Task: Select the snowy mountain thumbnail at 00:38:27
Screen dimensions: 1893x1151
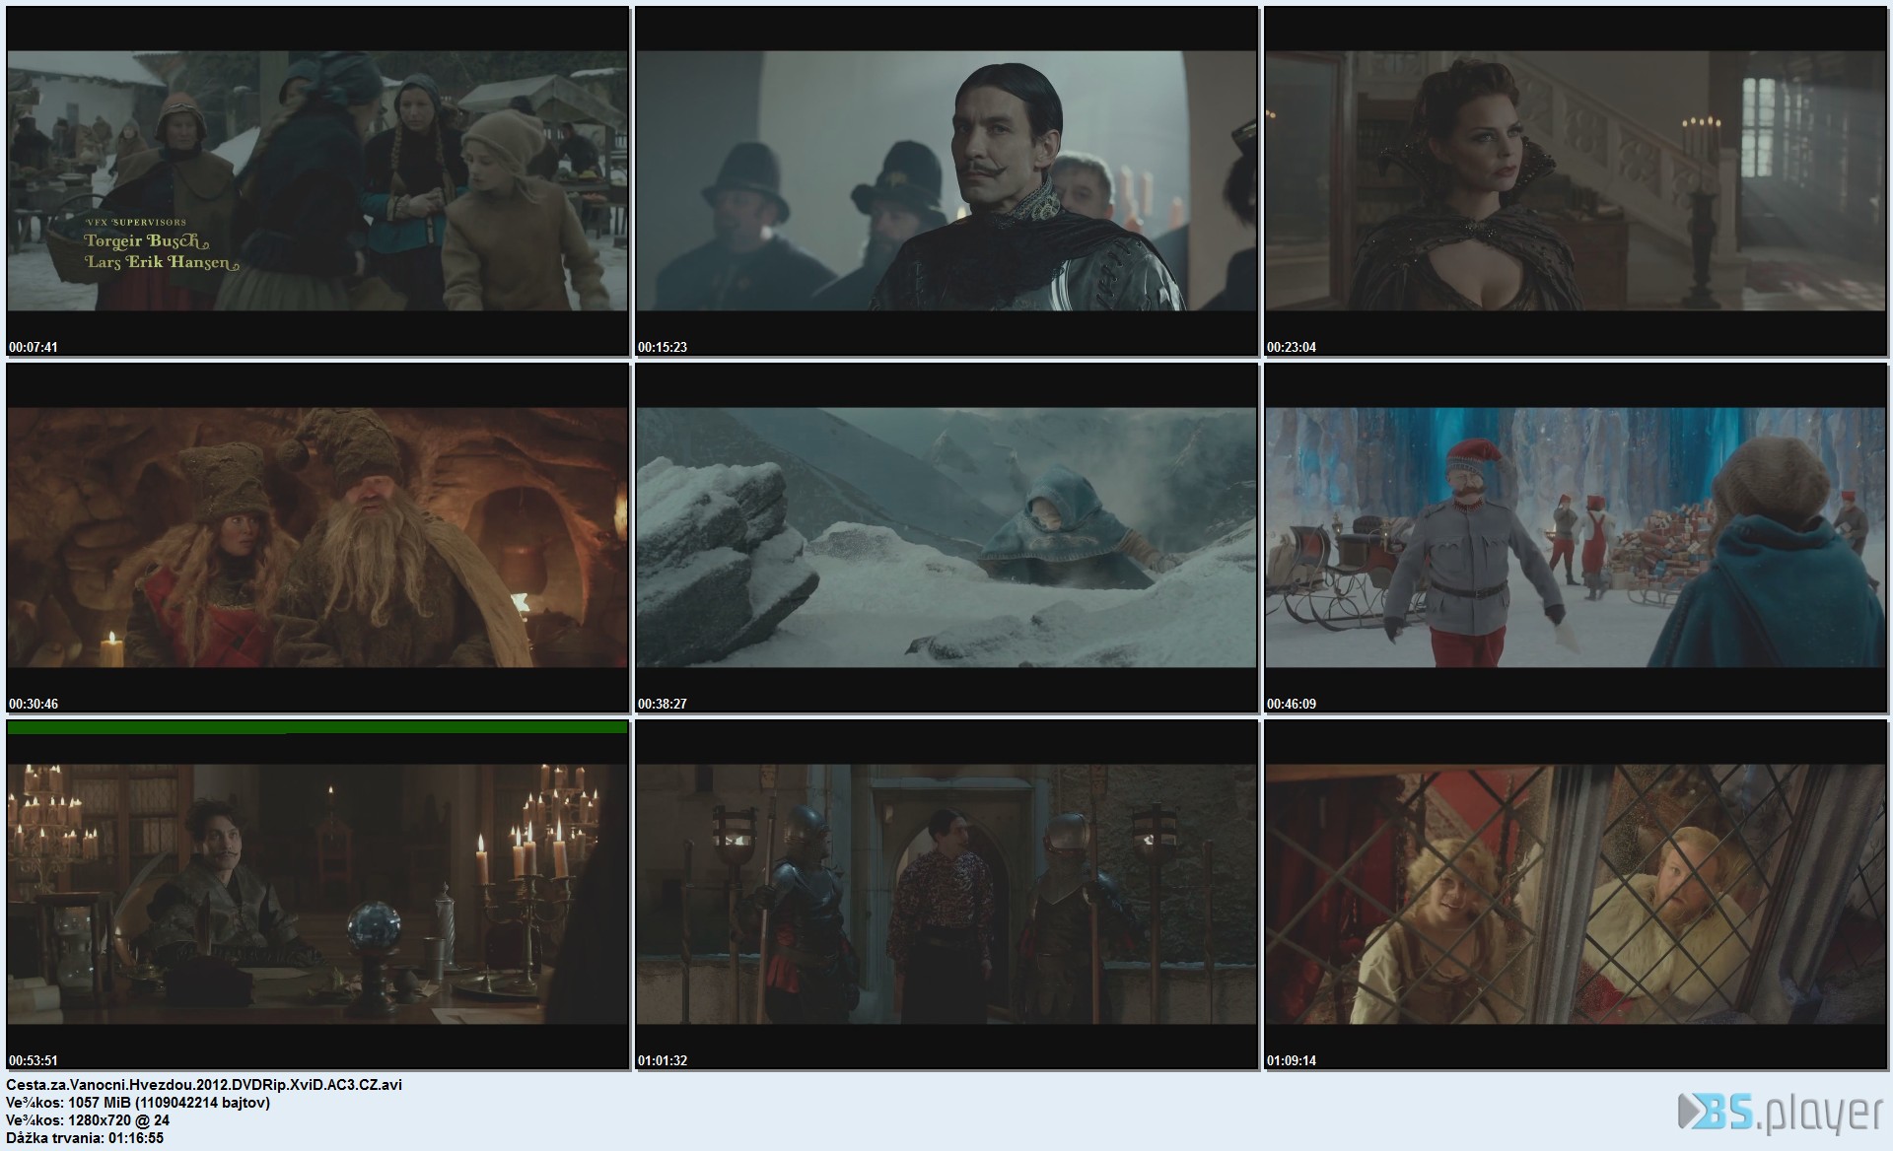Action: (946, 537)
